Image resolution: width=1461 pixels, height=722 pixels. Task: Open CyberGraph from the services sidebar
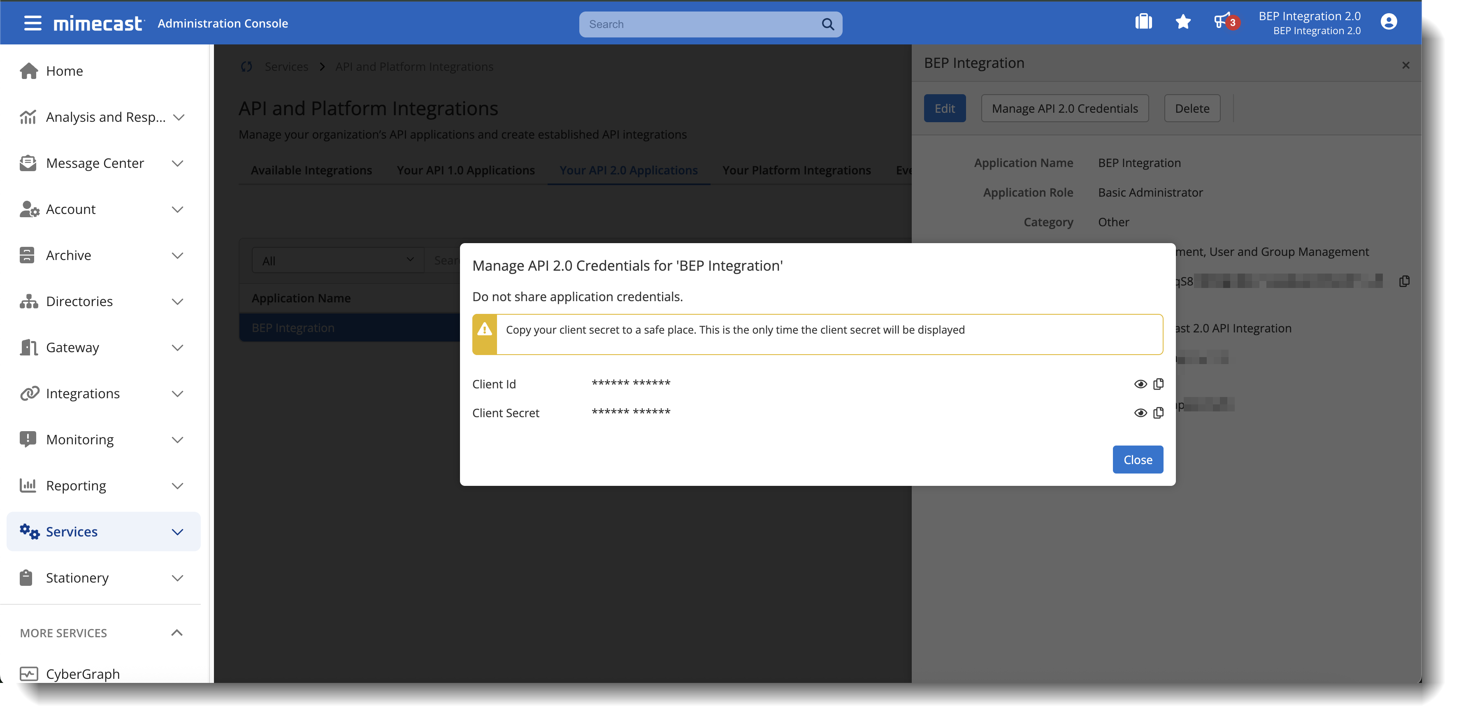[x=83, y=674]
